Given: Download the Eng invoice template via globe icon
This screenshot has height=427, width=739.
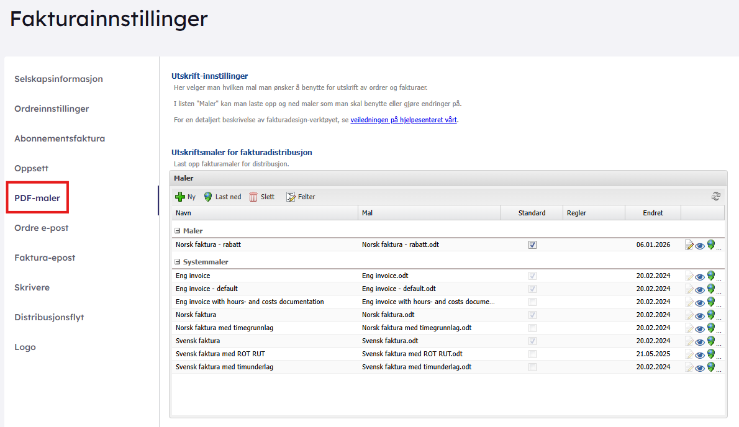Looking at the screenshot, I should 710,276.
